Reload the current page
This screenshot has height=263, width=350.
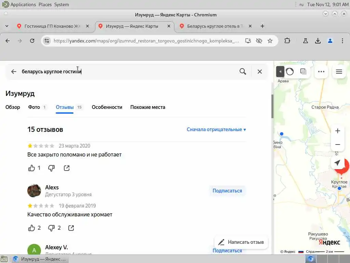32,41
